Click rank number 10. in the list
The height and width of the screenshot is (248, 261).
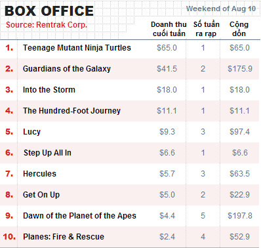point(9,237)
